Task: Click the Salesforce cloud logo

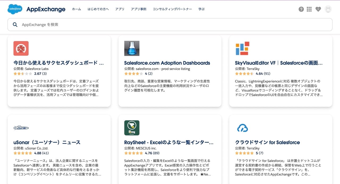Action: coord(15,9)
